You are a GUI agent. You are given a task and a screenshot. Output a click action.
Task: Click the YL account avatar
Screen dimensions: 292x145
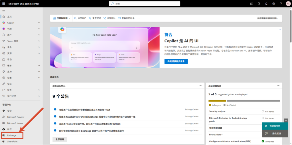(x=288, y=4)
